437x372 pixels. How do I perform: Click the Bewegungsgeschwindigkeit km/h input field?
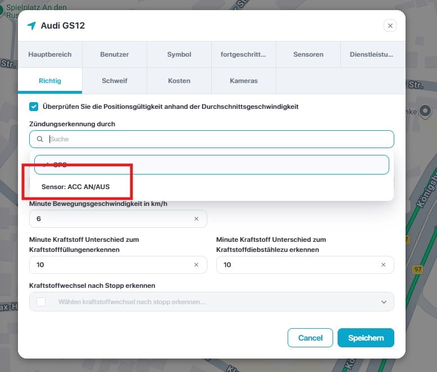tap(112, 219)
